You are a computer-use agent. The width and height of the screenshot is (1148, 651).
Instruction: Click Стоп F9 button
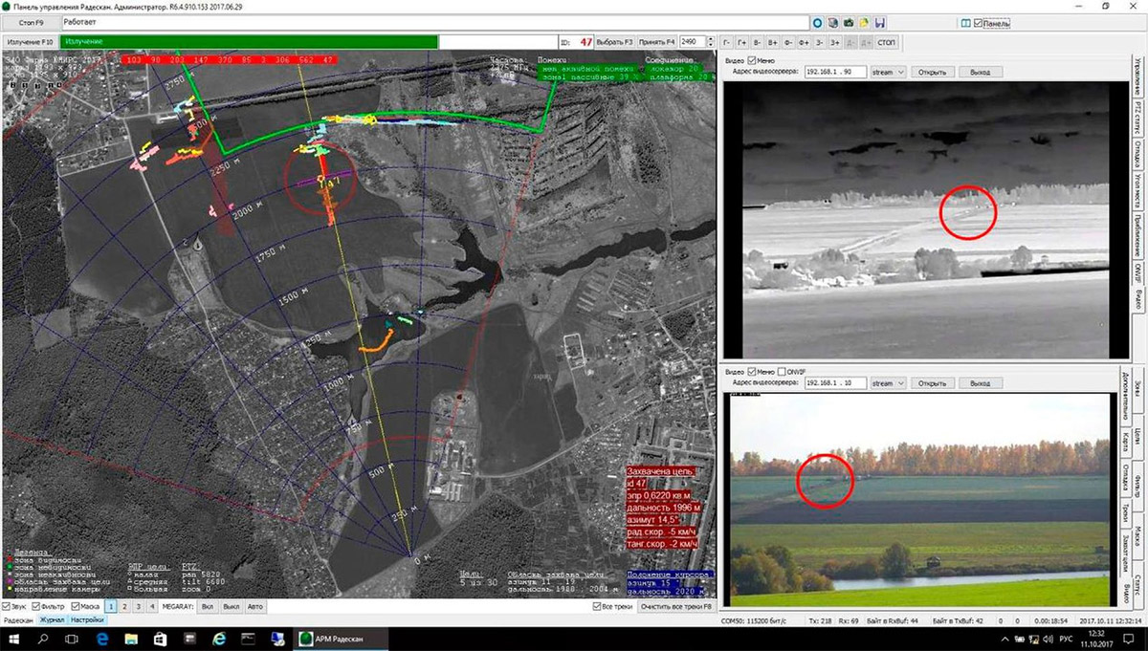pos(31,22)
